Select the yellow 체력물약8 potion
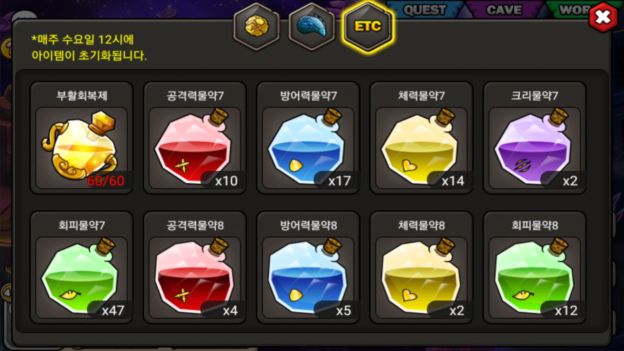Viewport: 624px width, 351px height. 421,267
